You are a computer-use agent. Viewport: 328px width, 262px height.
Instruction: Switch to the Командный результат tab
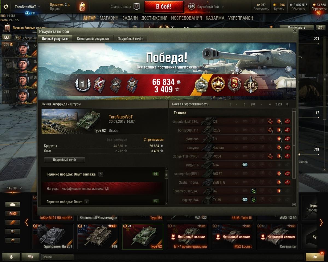pyautogui.click(x=93, y=39)
